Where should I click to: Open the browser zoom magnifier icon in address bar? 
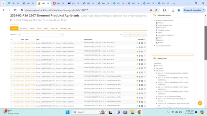(151, 10)
